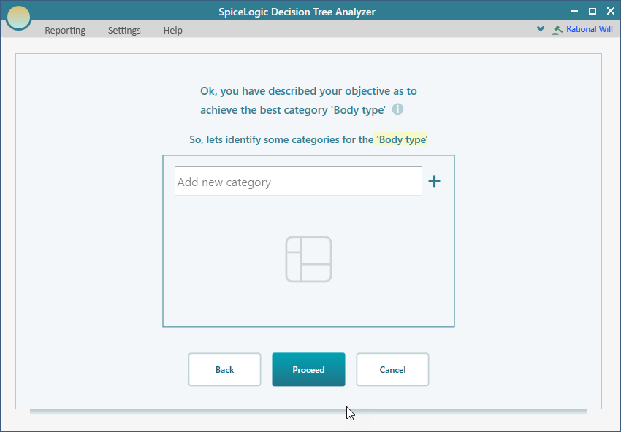Open the Settings menu
This screenshot has height=432, width=621.
pyautogui.click(x=124, y=31)
